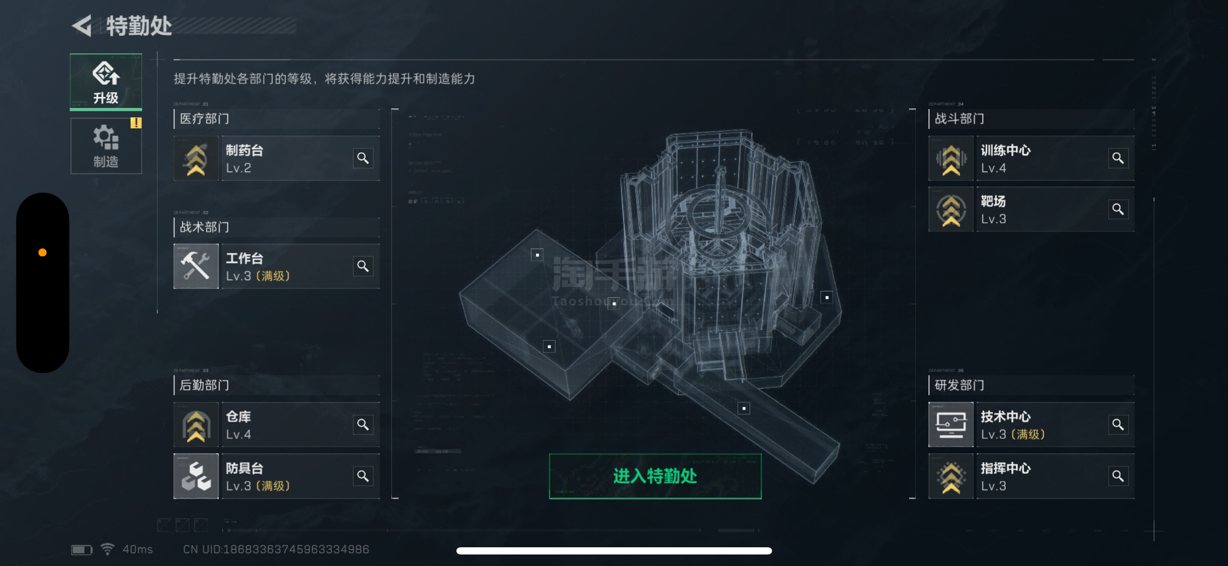Select the 防具台 cubes icon
Image resolution: width=1228 pixels, height=566 pixels.
196,476
